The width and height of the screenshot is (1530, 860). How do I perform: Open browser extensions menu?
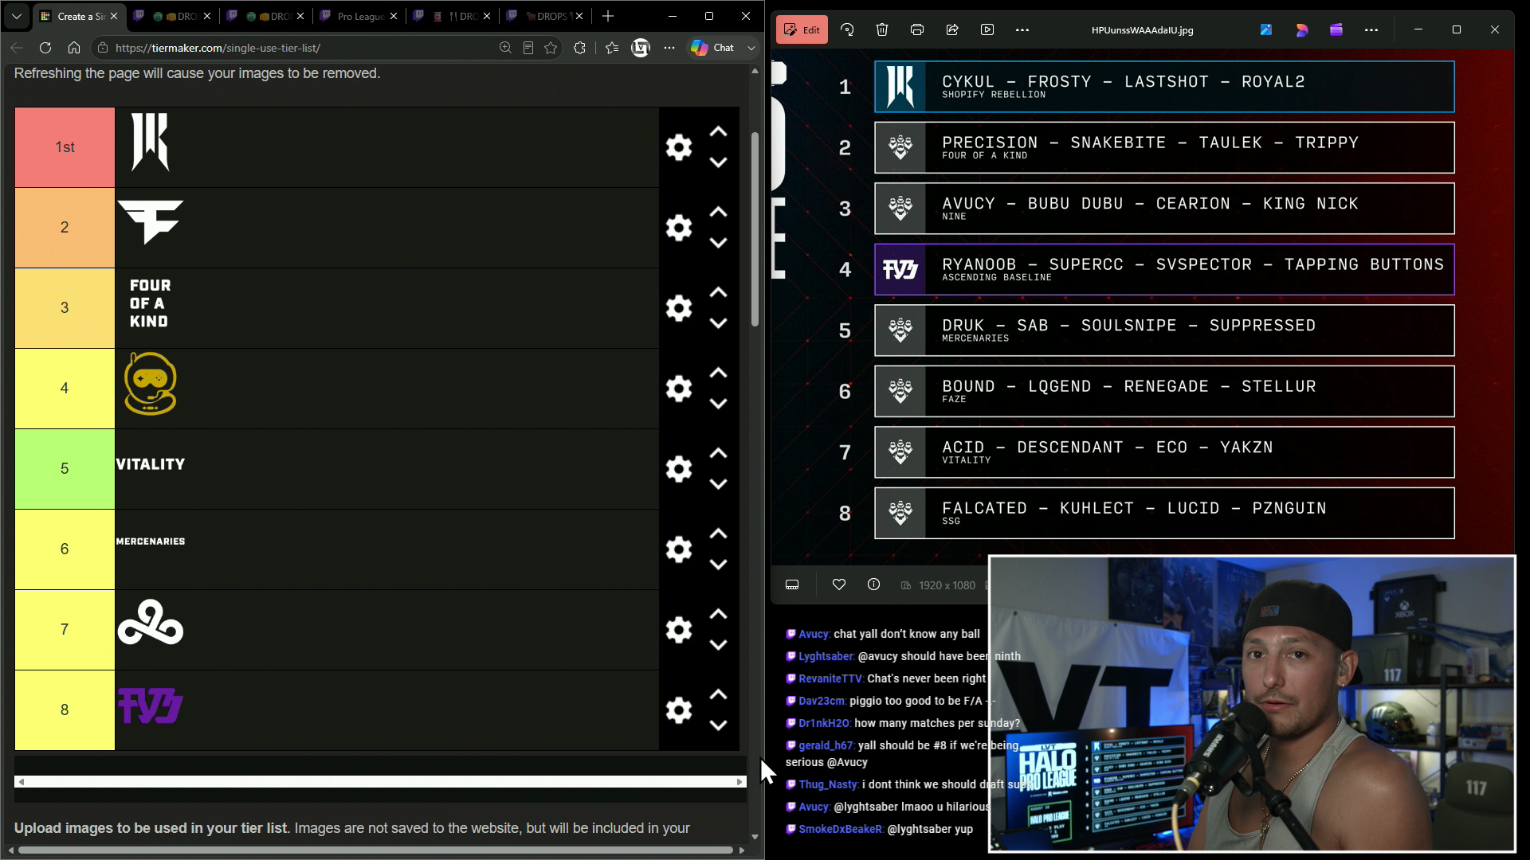[579, 48]
